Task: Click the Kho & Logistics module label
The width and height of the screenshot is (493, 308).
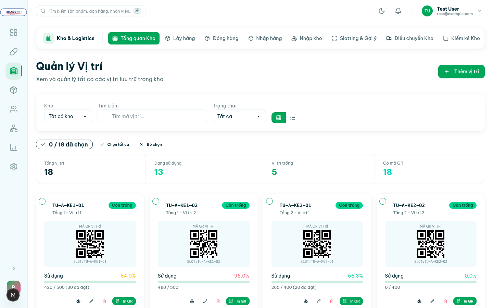Action: pyautogui.click(x=69, y=38)
